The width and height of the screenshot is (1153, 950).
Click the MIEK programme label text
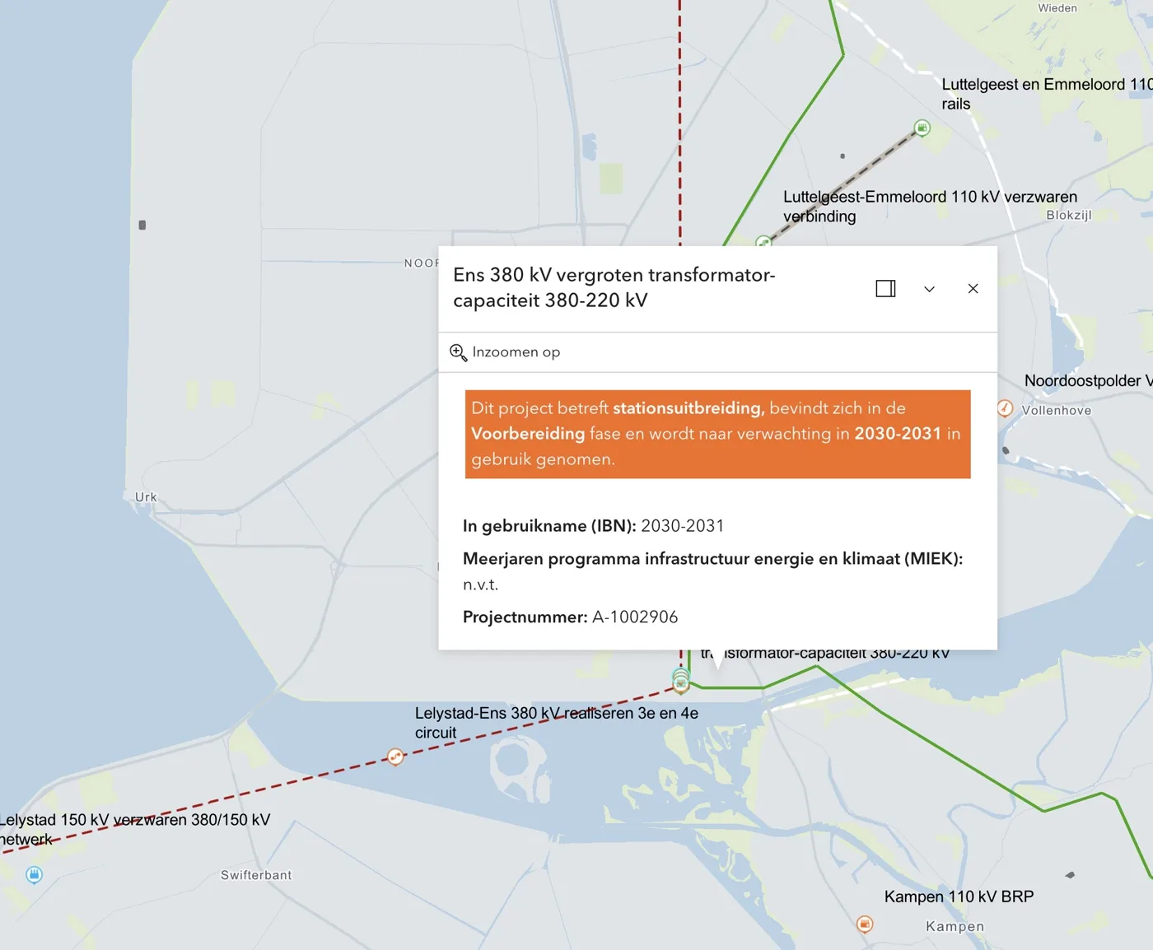tap(712, 558)
